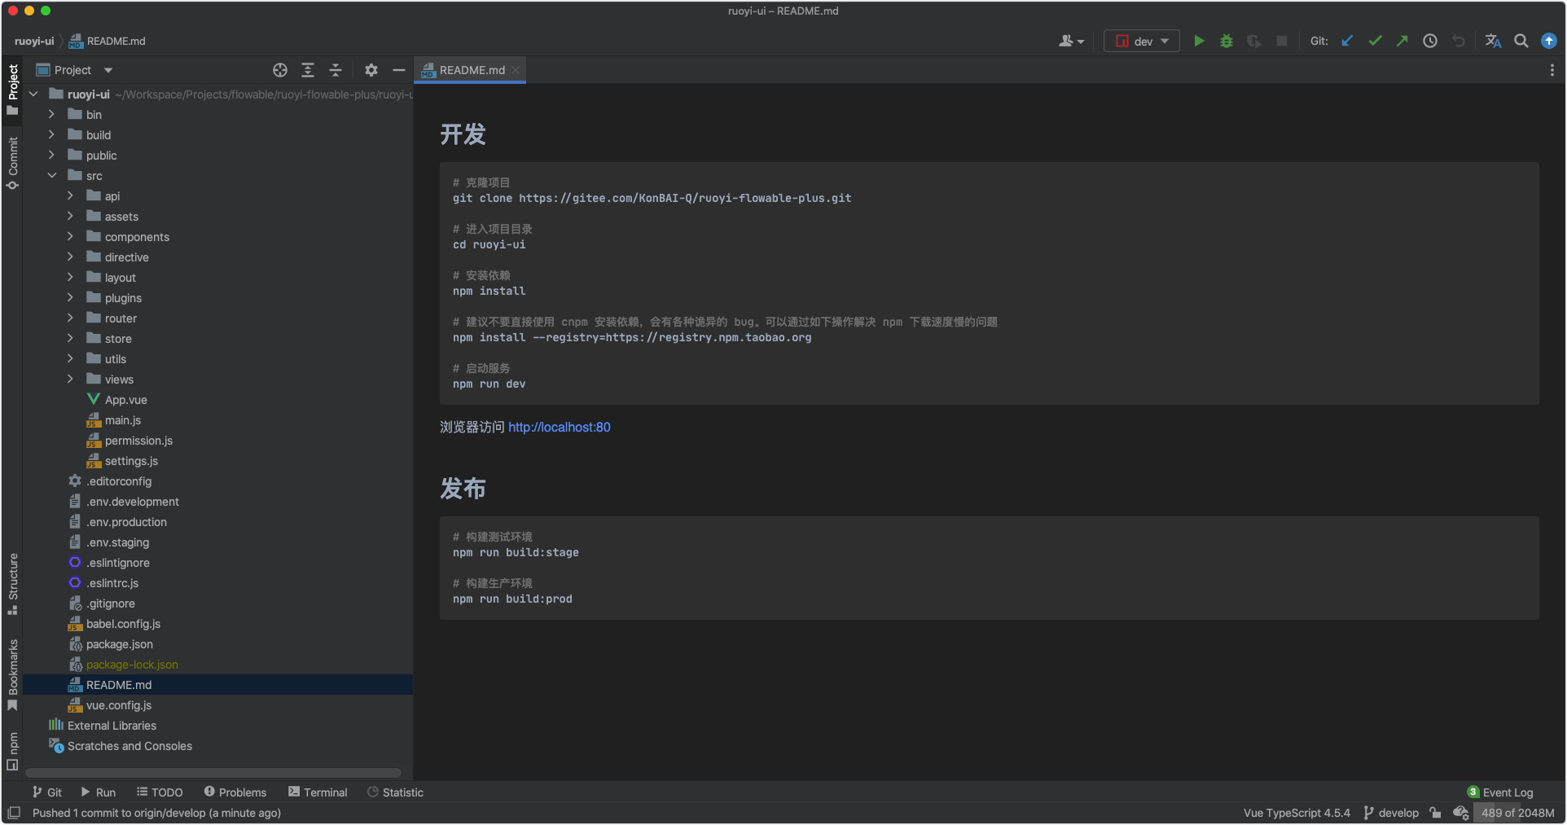The image size is (1567, 825).
Task: Select main.js file
Action: click(122, 420)
